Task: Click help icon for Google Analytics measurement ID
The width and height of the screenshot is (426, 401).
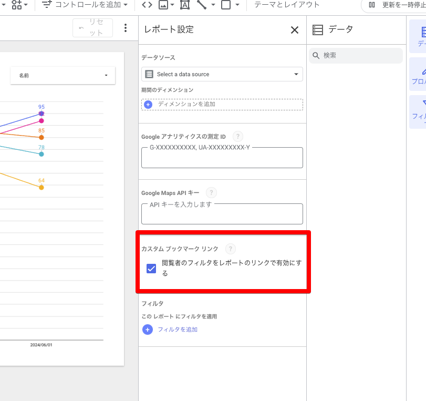Action: [x=238, y=137]
